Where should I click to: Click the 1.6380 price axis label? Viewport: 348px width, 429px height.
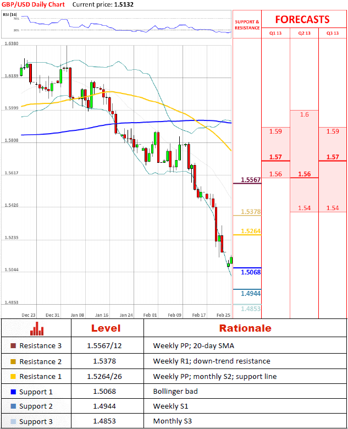12,43
